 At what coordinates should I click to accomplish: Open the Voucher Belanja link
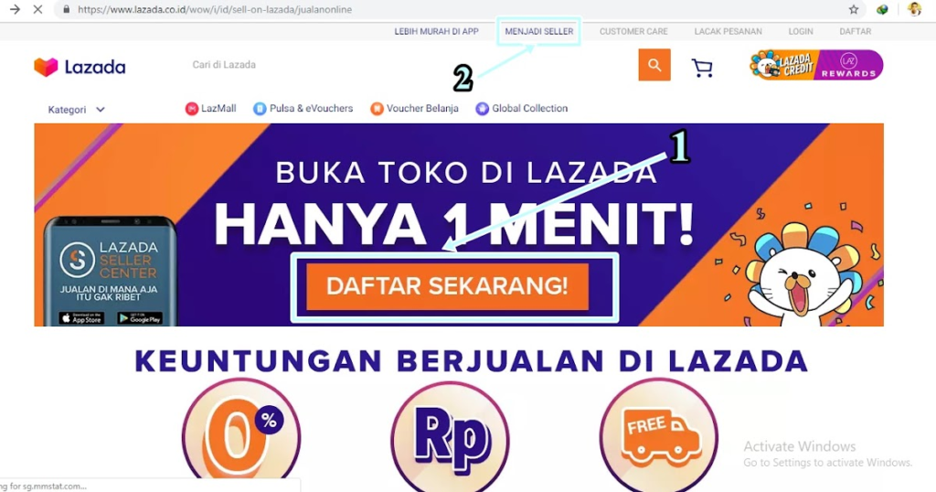coord(414,109)
